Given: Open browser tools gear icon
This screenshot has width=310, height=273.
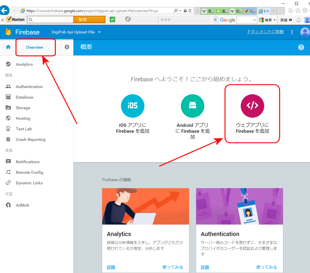Looking at the screenshot, I should (x=305, y=10).
